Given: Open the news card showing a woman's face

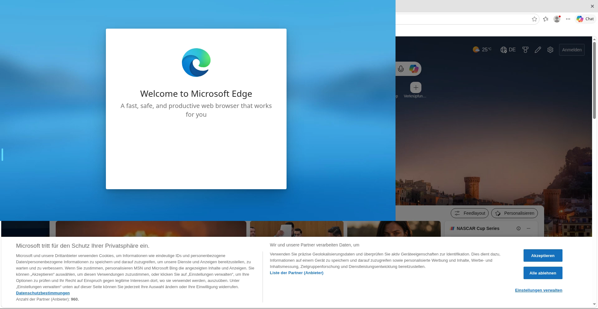Looking at the screenshot, I should [x=394, y=229].
